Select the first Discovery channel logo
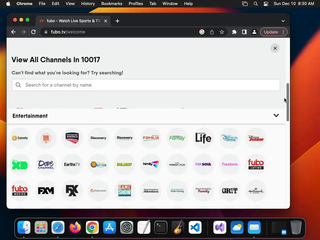This screenshot has height=240, width=320. 98,138
